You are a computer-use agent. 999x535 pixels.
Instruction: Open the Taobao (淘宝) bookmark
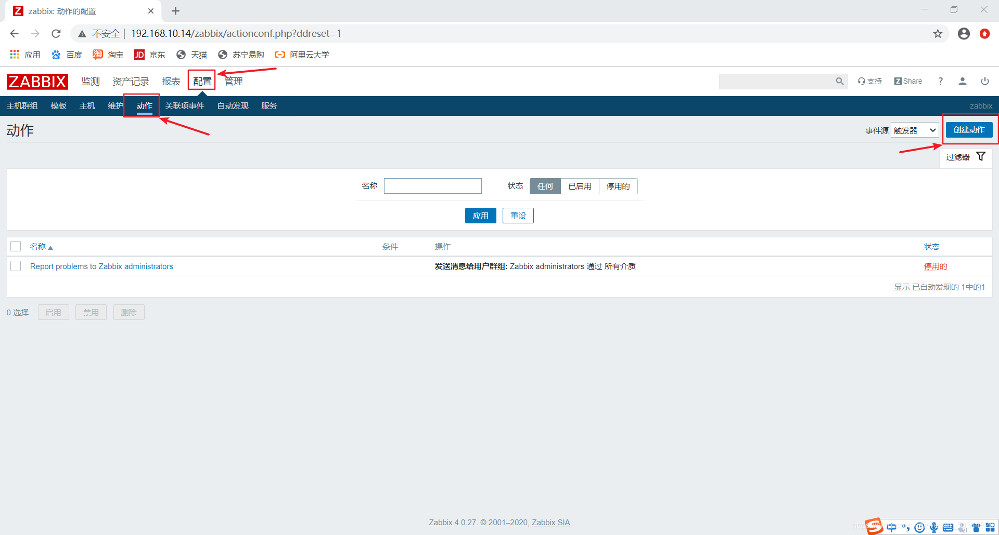[x=108, y=55]
